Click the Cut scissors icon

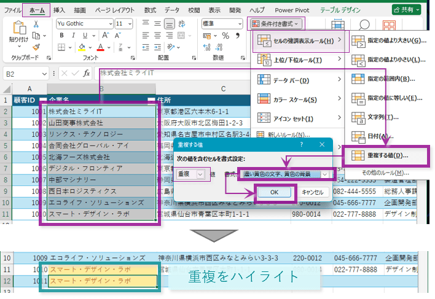[x=36, y=24]
